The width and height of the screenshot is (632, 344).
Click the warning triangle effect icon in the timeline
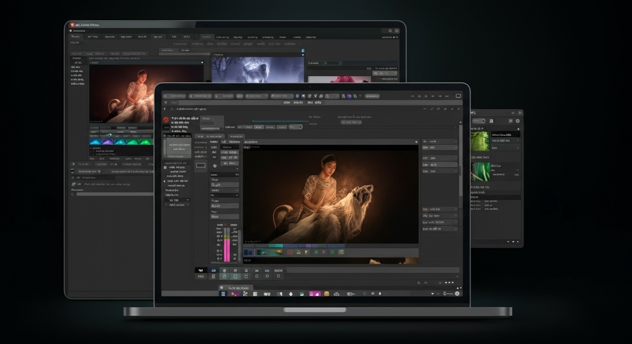coord(298,253)
